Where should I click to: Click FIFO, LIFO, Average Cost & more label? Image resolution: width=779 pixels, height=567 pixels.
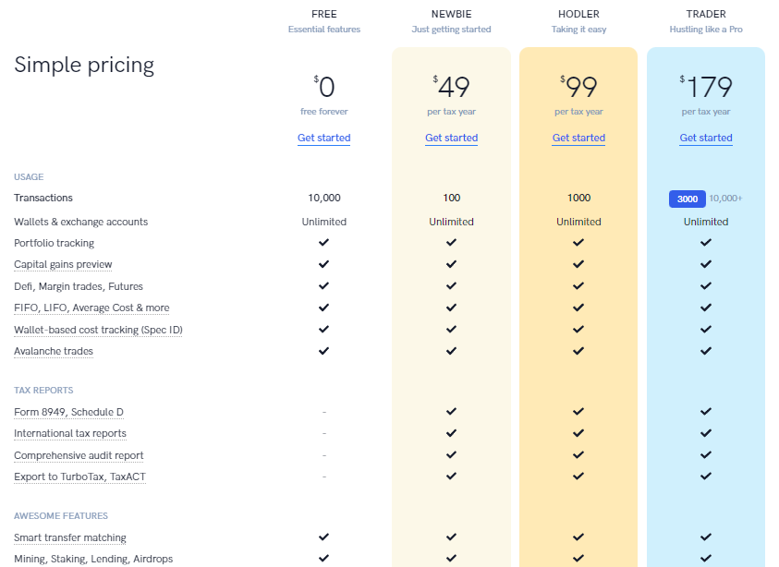pos(91,308)
